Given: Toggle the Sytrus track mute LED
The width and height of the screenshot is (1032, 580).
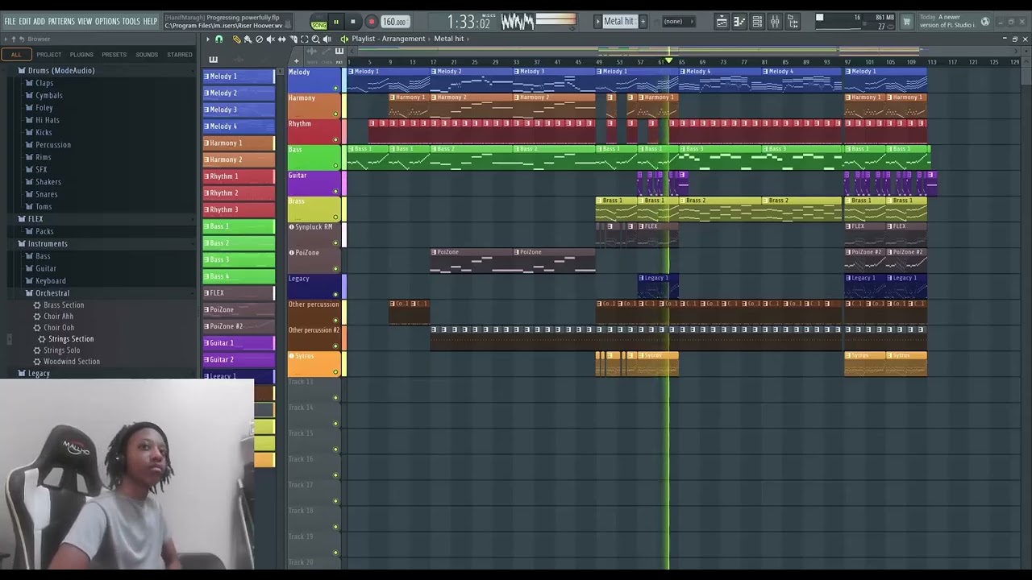Looking at the screenshot, I should tap(335, 371).
